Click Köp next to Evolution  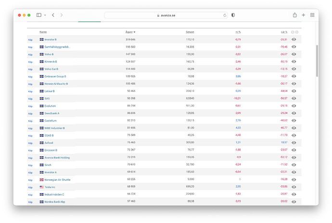[x=30, y=106]
